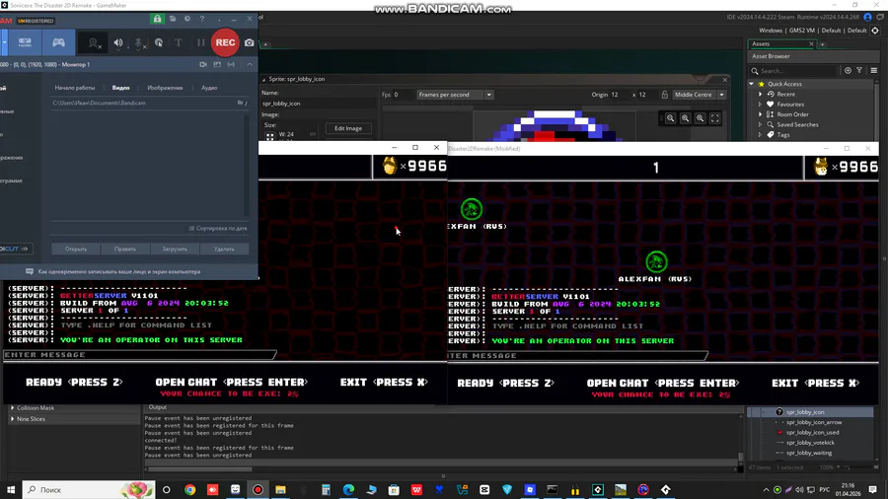888x499 pixels.
Task: Switch to the Изображения tab
Action: pos(165,88)
